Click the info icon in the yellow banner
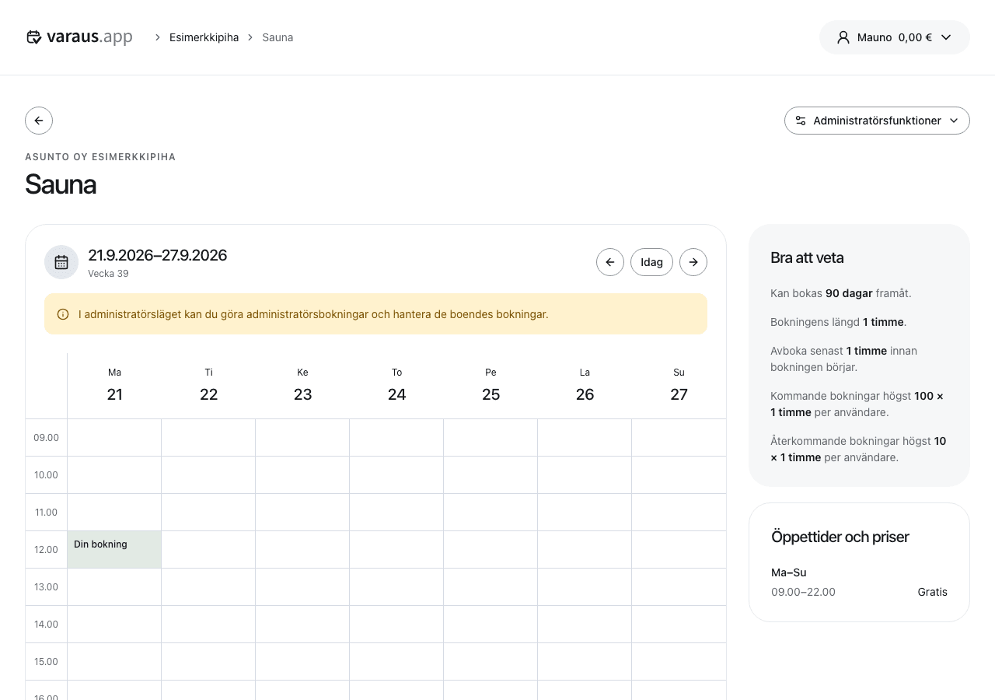This screenshot has width=995, height=700. [63, 314]
